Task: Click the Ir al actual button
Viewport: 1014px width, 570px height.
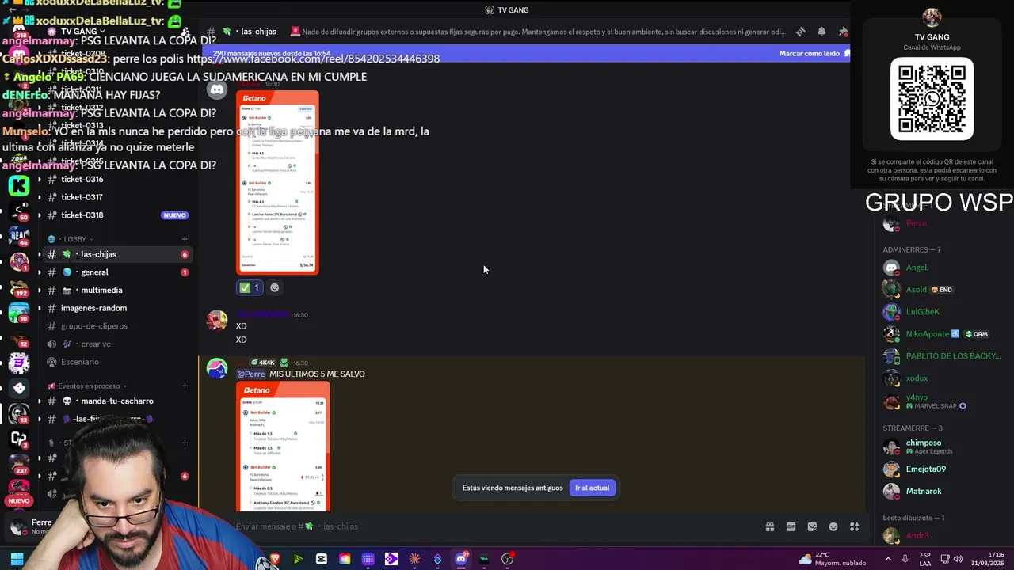Action: (592, 488)
